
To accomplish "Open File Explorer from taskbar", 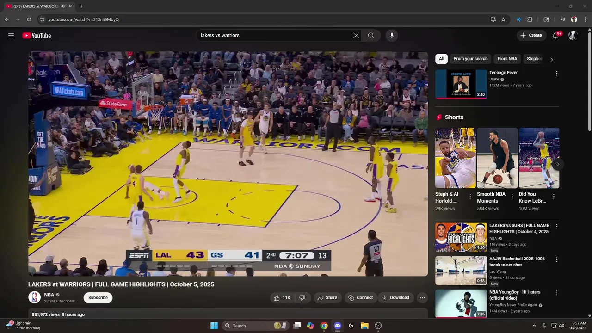I will [364, 326].
